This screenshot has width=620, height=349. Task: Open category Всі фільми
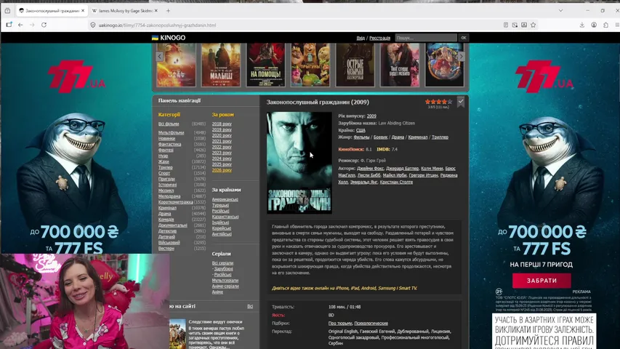[169, 124]
